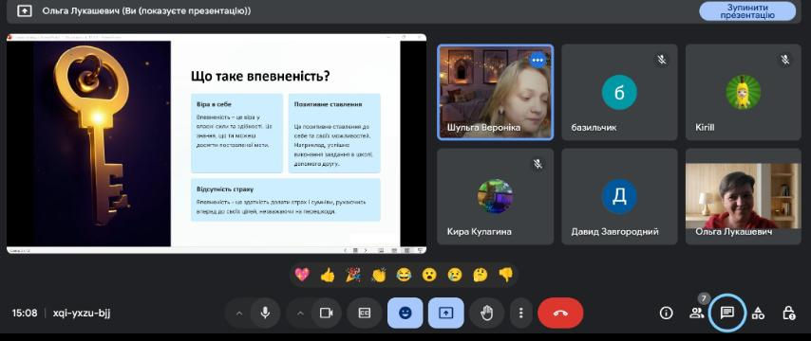Click Kirill's banana avatar
811x341 pixels.
point(744,92)
